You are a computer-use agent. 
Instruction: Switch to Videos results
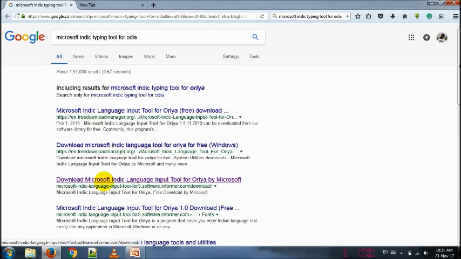(x=101, y=57)
